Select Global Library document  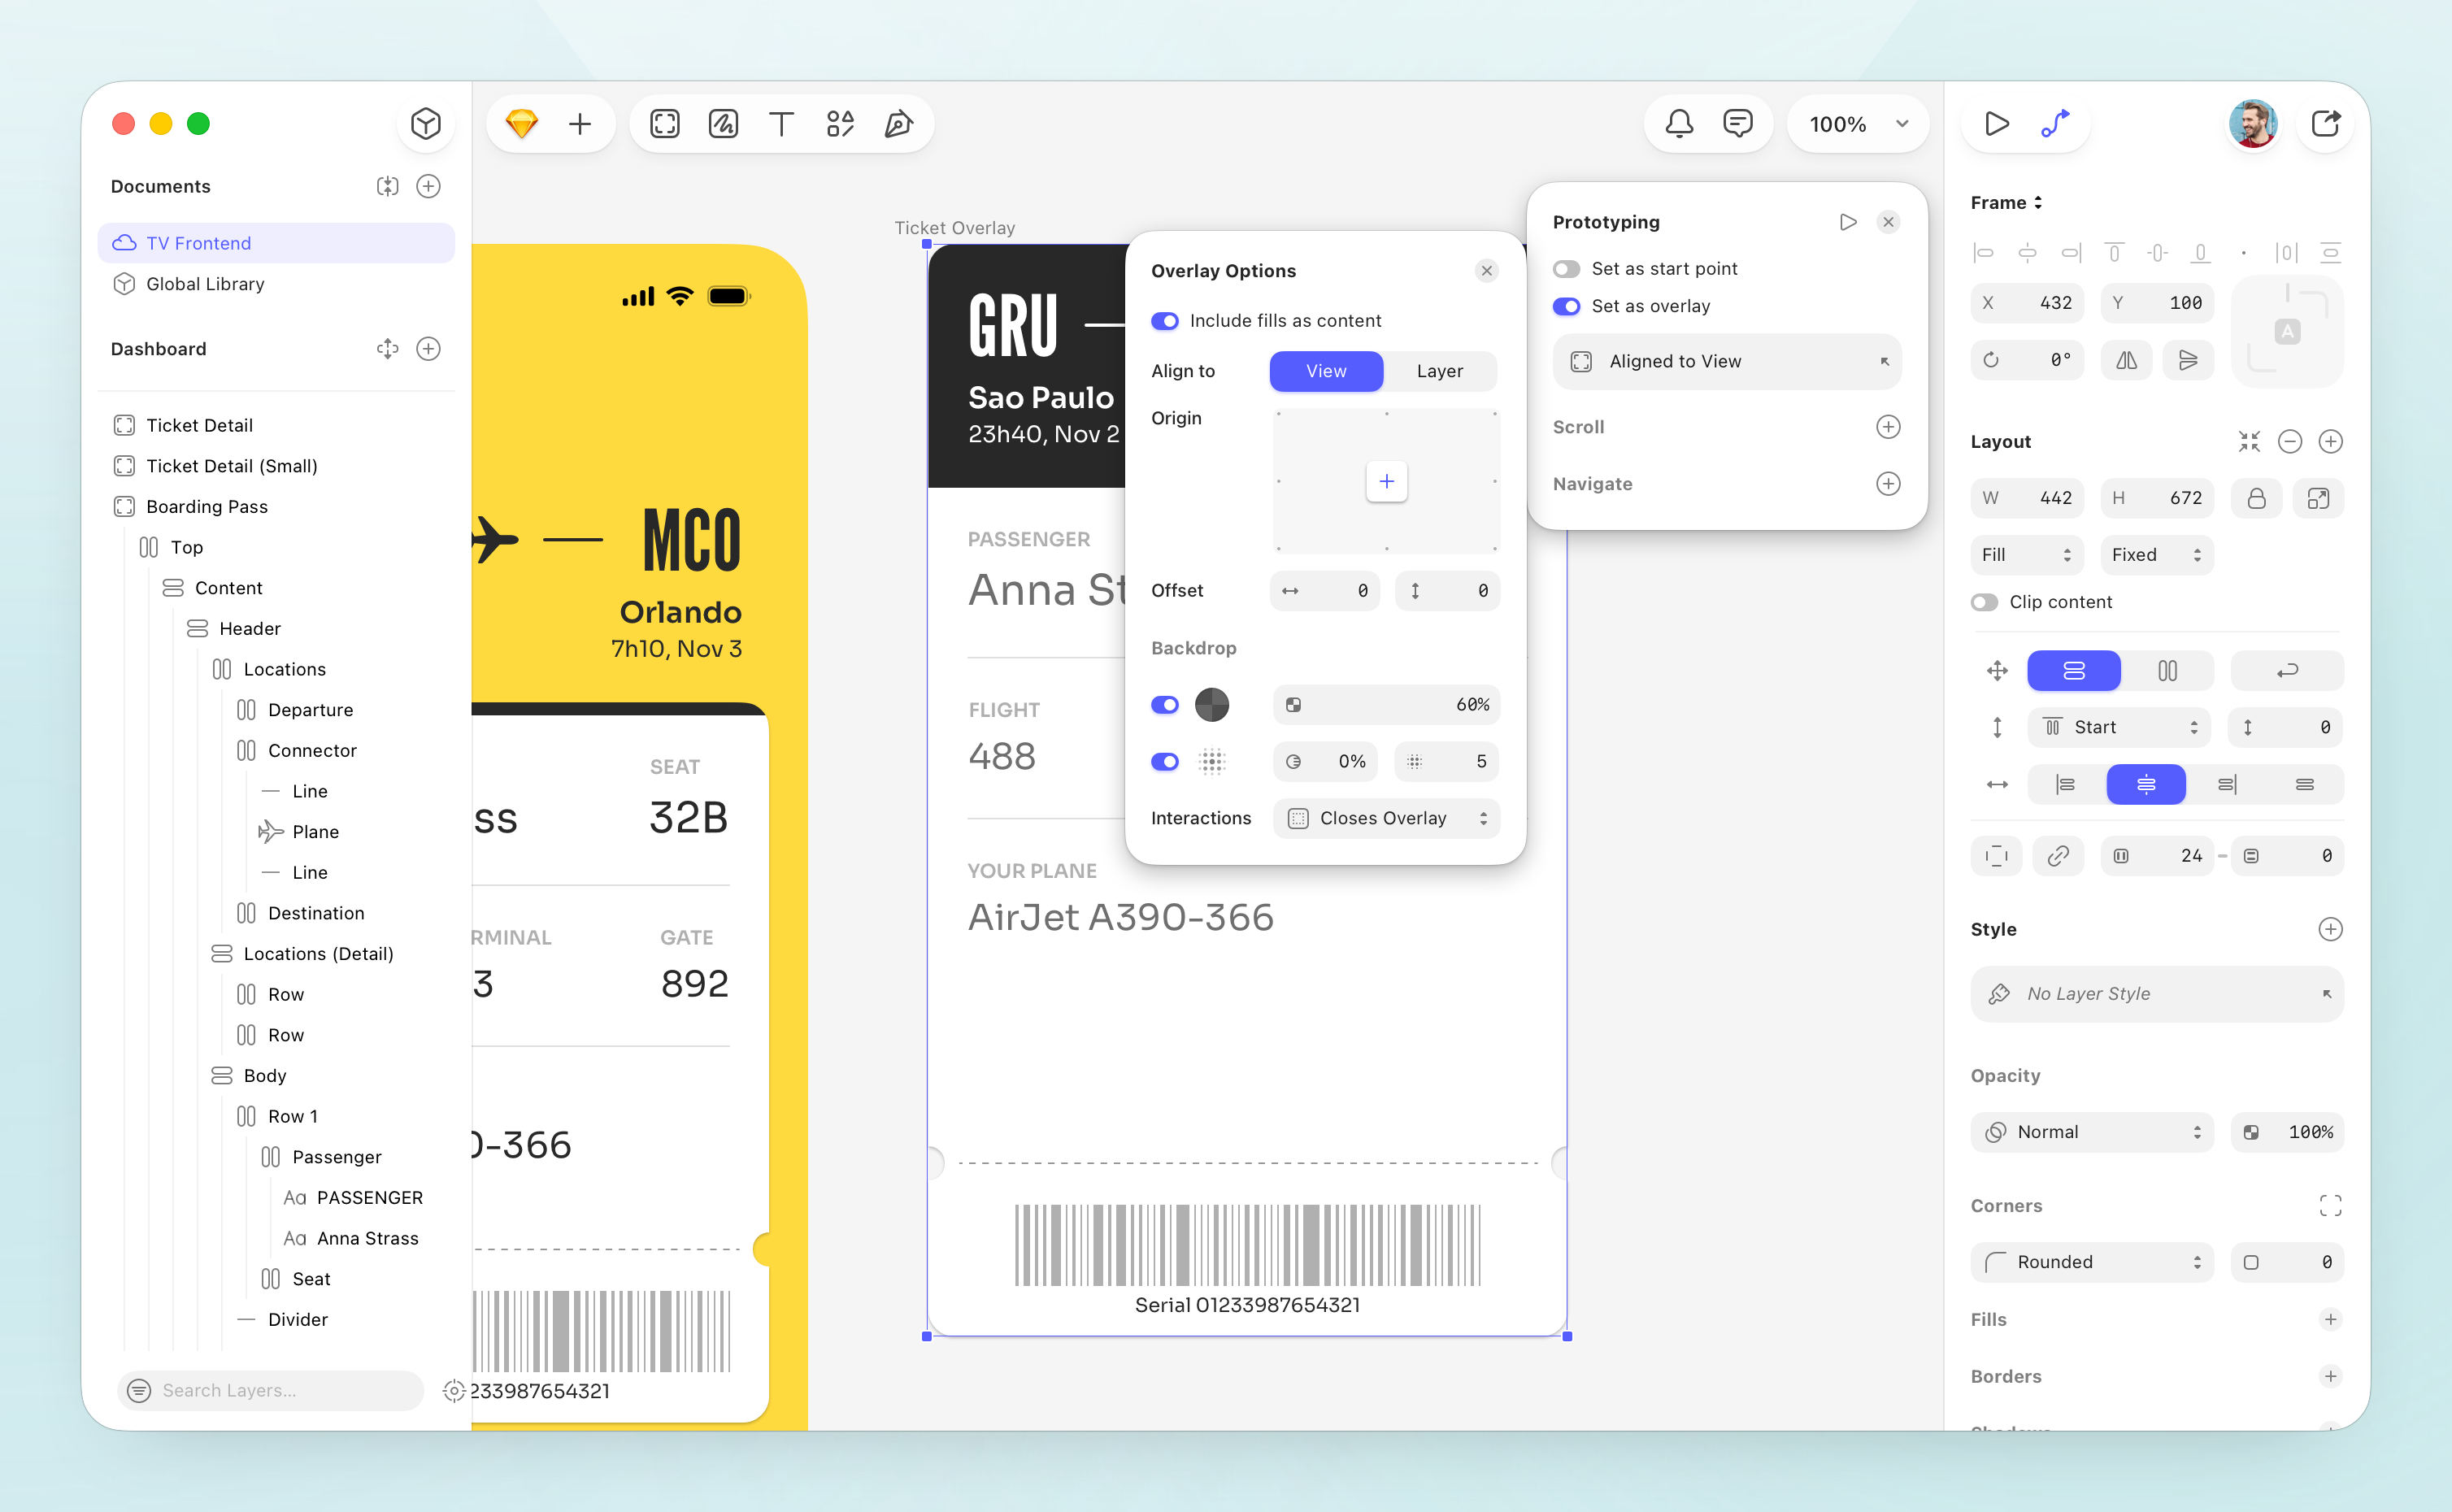click(276, 284)
